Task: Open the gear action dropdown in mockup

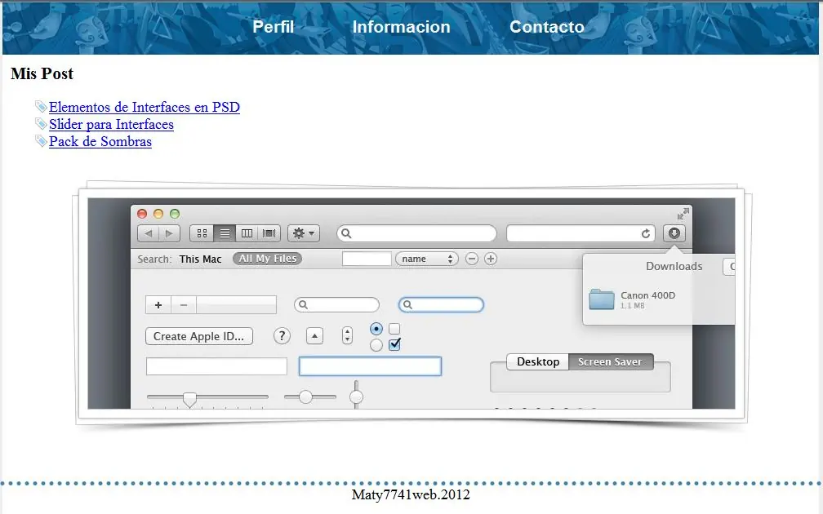Action: (x=304, y=233)
